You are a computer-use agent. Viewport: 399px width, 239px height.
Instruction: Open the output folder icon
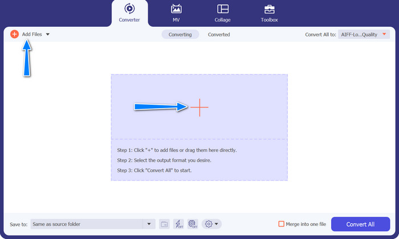pos(164,224)
